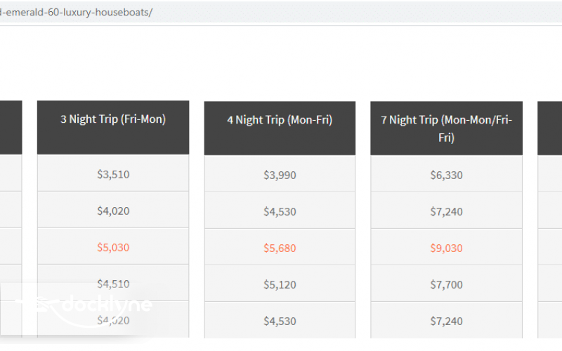Select the red $5,030 price
Screen dimensions: 562x351
point(113,247)
